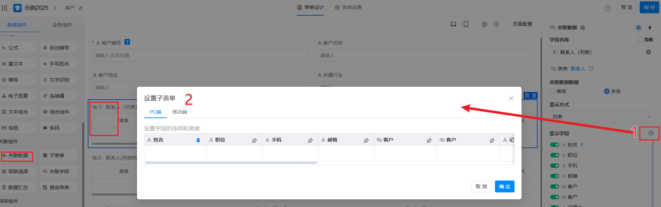This screenshot has height=207, width=661.
Task: Click the dialog horizontal scrollbar
Action: click(x=231, y=163)
